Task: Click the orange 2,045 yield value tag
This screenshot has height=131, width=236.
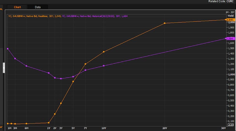Action: point(230,19)
